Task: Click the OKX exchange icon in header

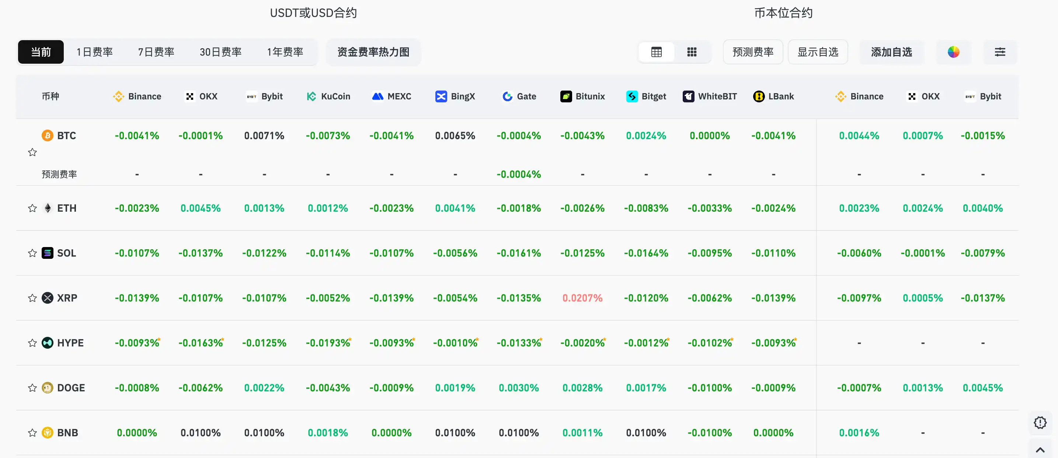Action: (x=190, y=96)
